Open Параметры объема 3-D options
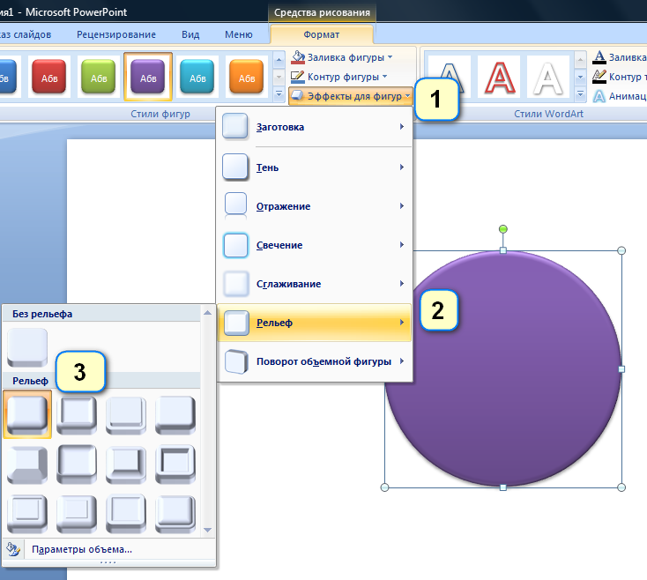Screen dimensions: 647x580 [x=109, y=549]
